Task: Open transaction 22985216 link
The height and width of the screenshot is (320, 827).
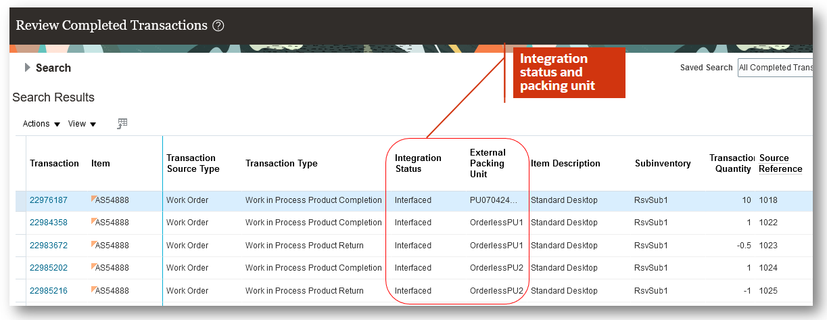Action: point(49,291)
